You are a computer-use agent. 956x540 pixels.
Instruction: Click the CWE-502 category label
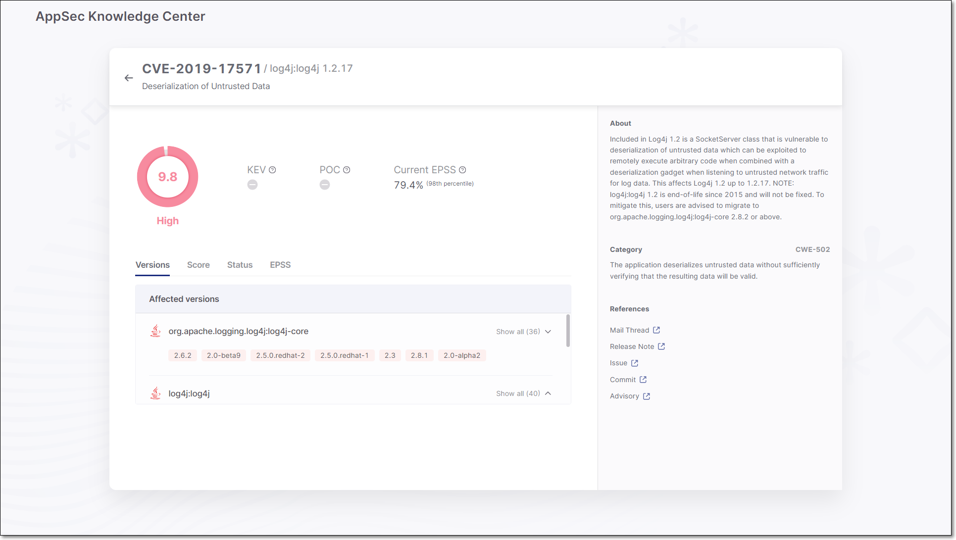(x=812, y=249)
